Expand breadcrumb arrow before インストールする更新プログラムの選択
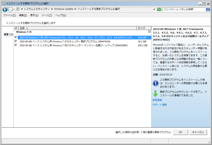Viewport: 212px width, 145px height. pos(75,9)
